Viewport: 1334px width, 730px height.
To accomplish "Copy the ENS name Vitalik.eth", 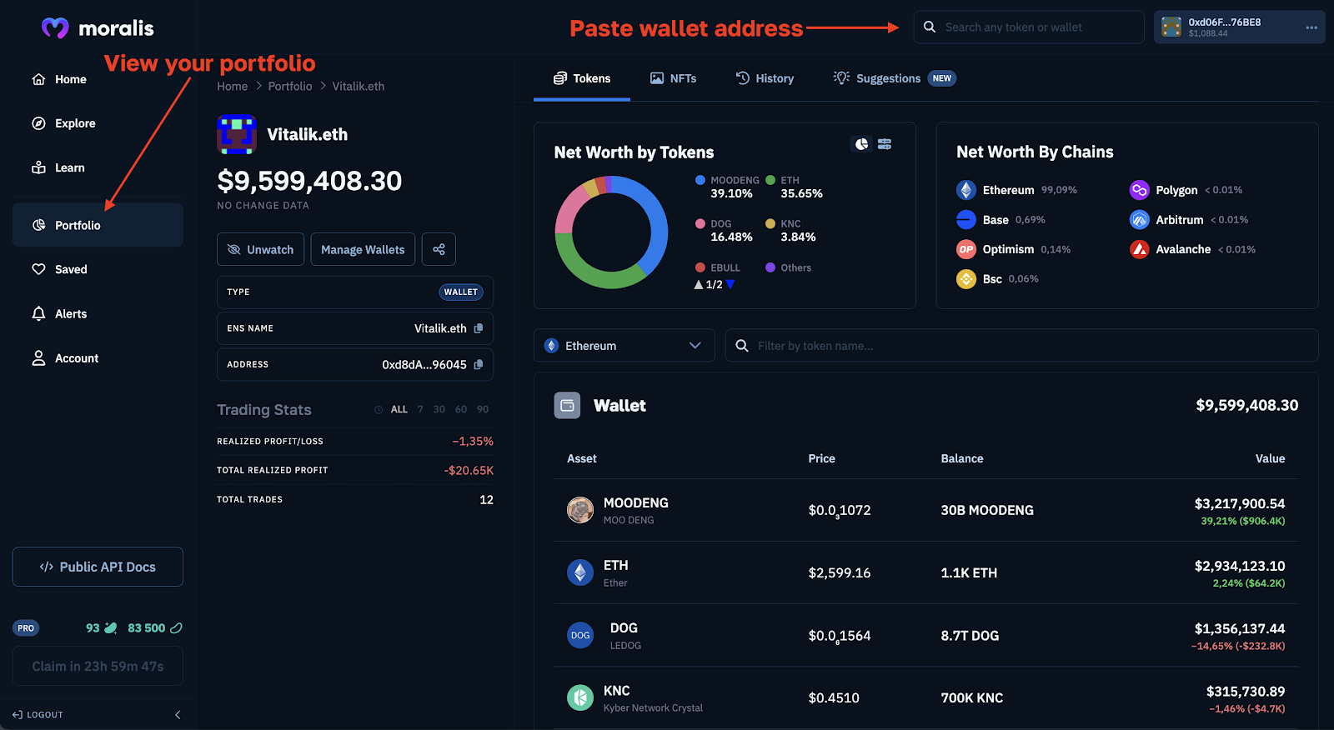I will 479,328.
